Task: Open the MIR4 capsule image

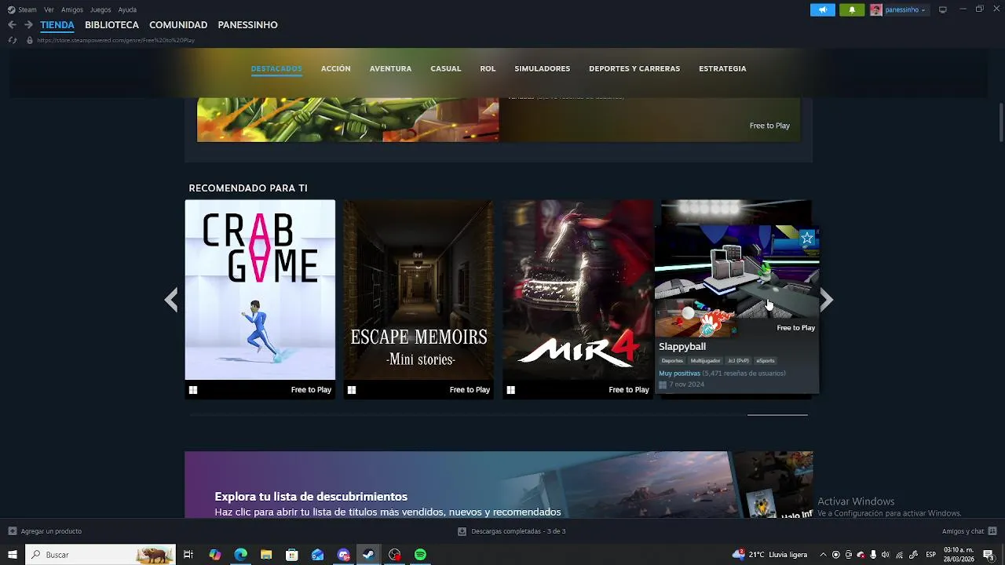Action: coord(578,290)
